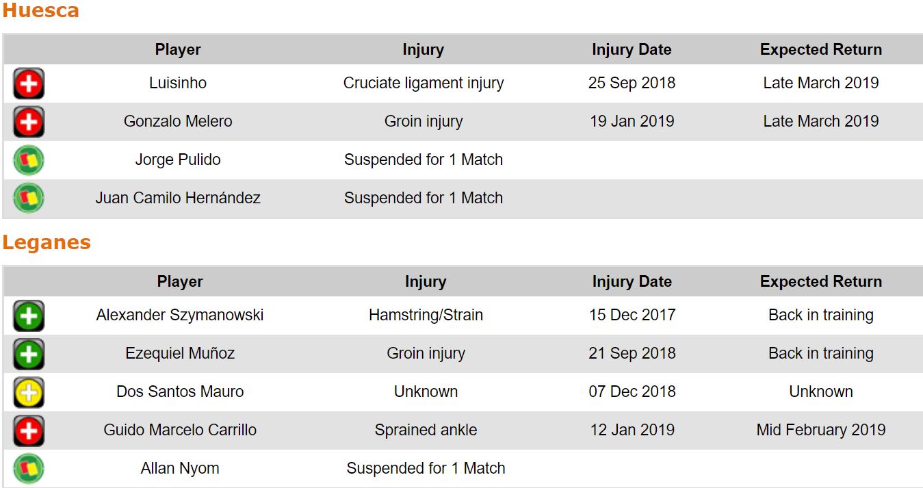The height and width of the screenshot is (488, 923).
Task: Open the Leganes team heading
Action: coord(47,243)
